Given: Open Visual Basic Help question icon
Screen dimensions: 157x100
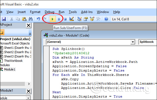Looking at the screenshot, I should click(x=106, y=19).
